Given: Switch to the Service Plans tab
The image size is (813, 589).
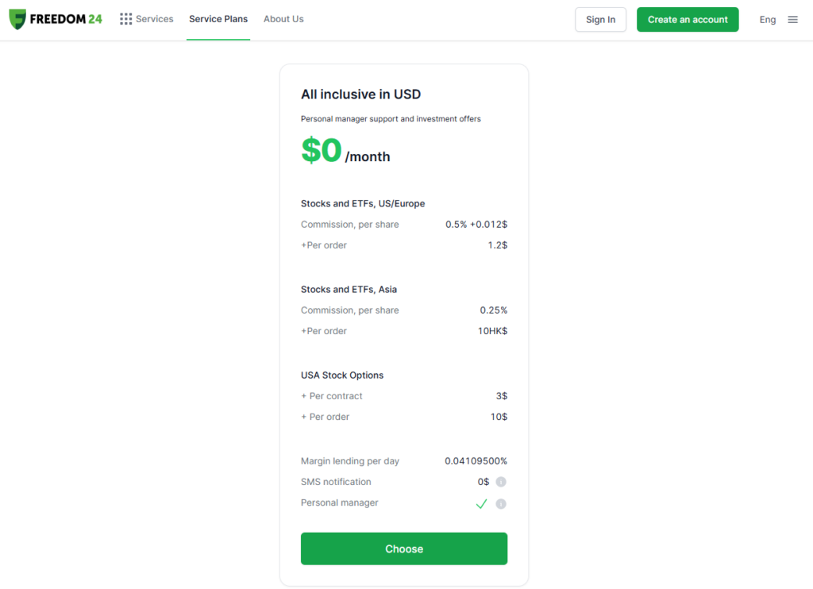Looking at the screenshot, I should pyautogui.click(x=218, y=18).
